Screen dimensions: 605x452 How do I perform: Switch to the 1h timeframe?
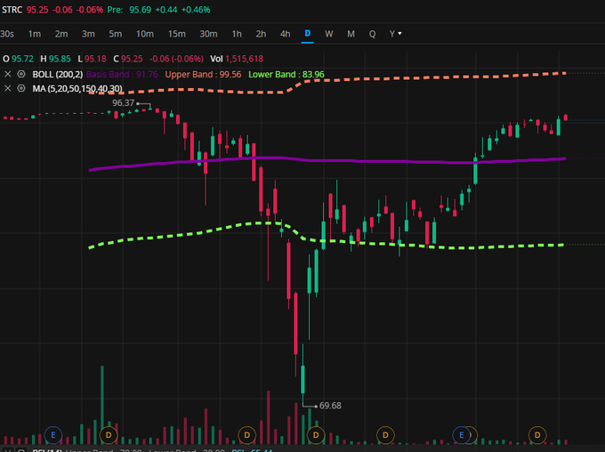pos(237,34)
